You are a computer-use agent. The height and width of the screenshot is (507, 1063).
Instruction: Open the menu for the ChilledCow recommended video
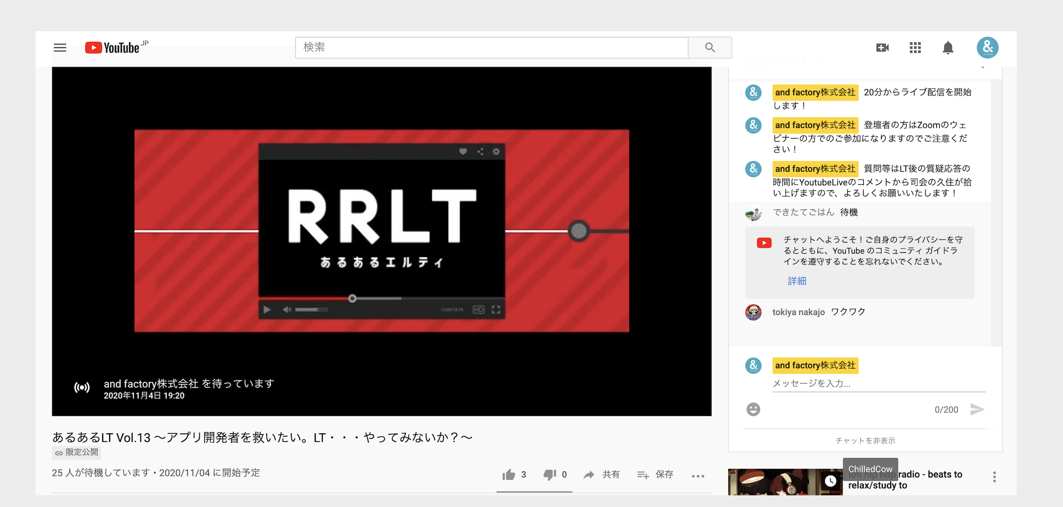pyautogui.click(x=994, y=477)
